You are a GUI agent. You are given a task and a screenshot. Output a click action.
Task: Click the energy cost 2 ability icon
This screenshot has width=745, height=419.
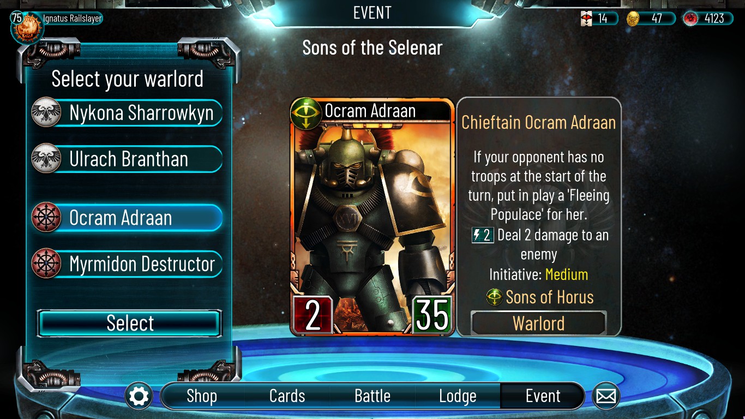pos(483,235)
